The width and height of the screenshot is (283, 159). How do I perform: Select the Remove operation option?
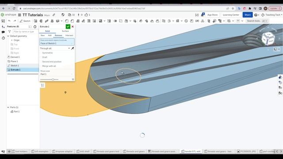(58, 35)
